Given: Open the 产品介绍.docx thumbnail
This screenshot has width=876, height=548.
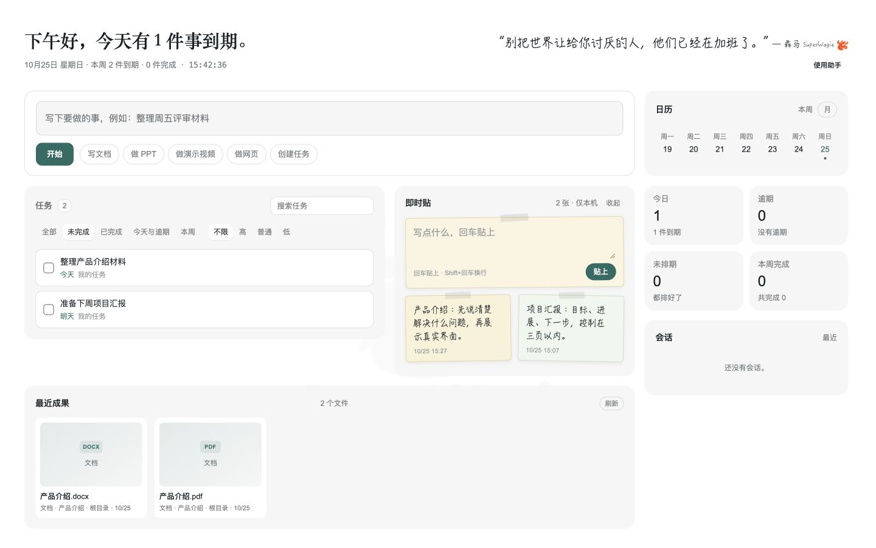Looking at the screenshot, I should [x=91, y=454].
